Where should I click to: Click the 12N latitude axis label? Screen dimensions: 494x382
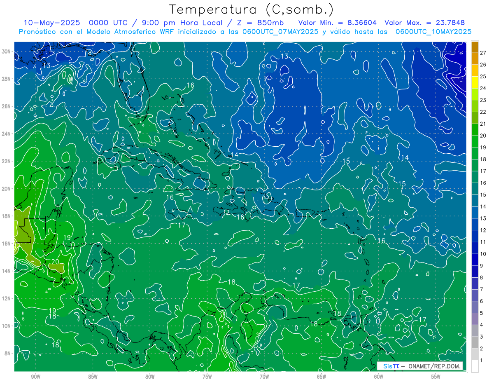pos(7,298)
